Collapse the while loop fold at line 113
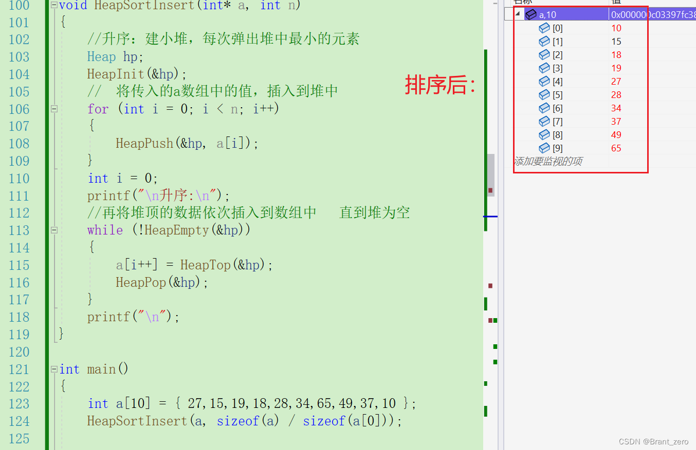 coord(54,230)
